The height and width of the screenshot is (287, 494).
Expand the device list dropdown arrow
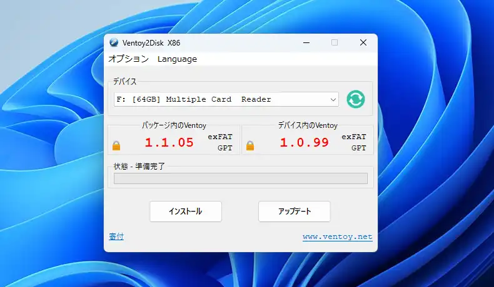coord(333,99)
